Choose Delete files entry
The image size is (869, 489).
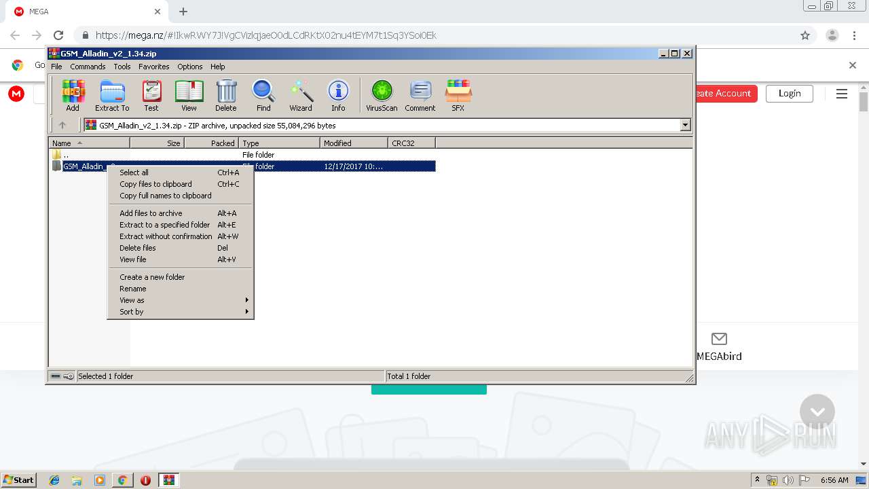(181, 248)
